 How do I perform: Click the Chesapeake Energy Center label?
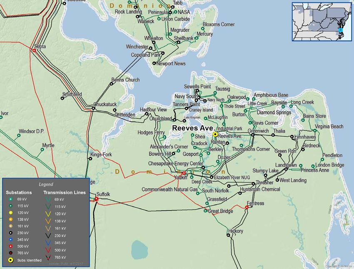coord(175,163)
